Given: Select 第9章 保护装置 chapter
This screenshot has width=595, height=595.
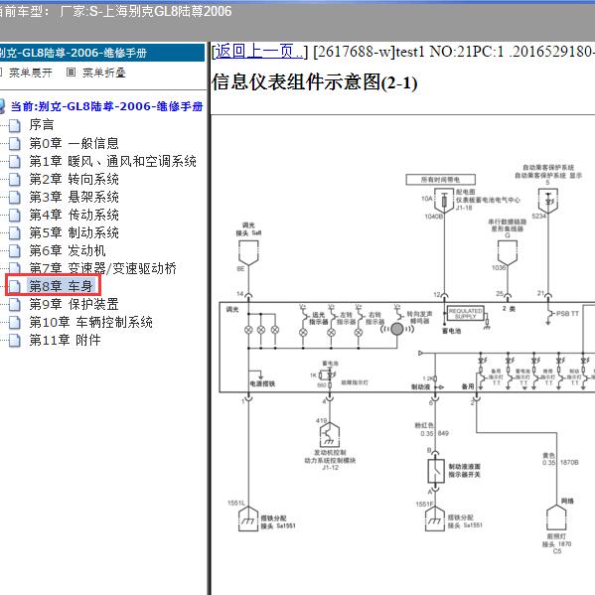Looking at the screenshot, I should [x=74, y=304].
